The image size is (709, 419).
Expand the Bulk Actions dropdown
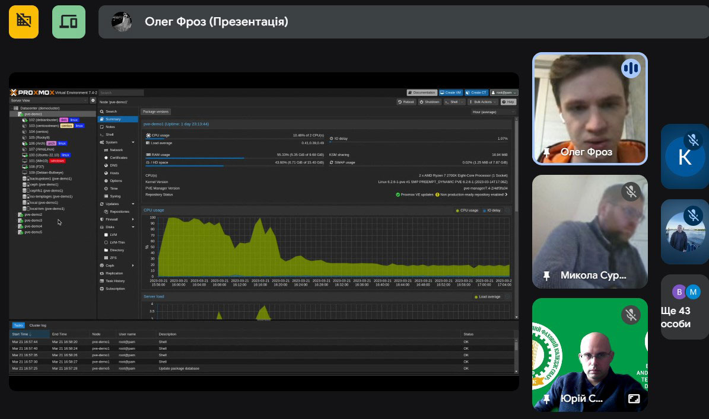pos(482,102)
